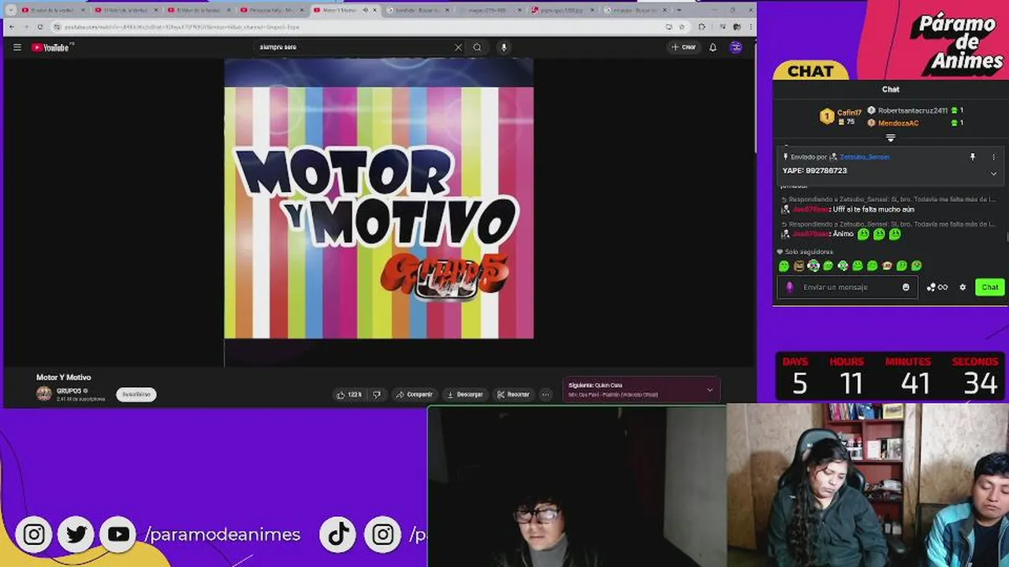Viewport: 1009px width, 567px height.
Task: Share the video via Compartir
Action: click(x=414, y=395)
